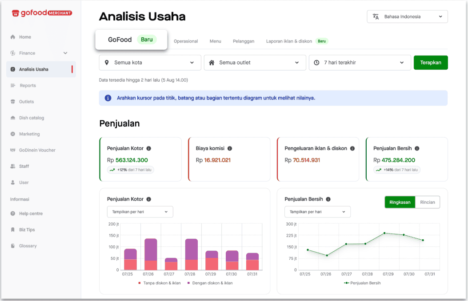Click the Rp 475.284.200 net sales value
Screen dimensions: 468x301
coord(394,160)
